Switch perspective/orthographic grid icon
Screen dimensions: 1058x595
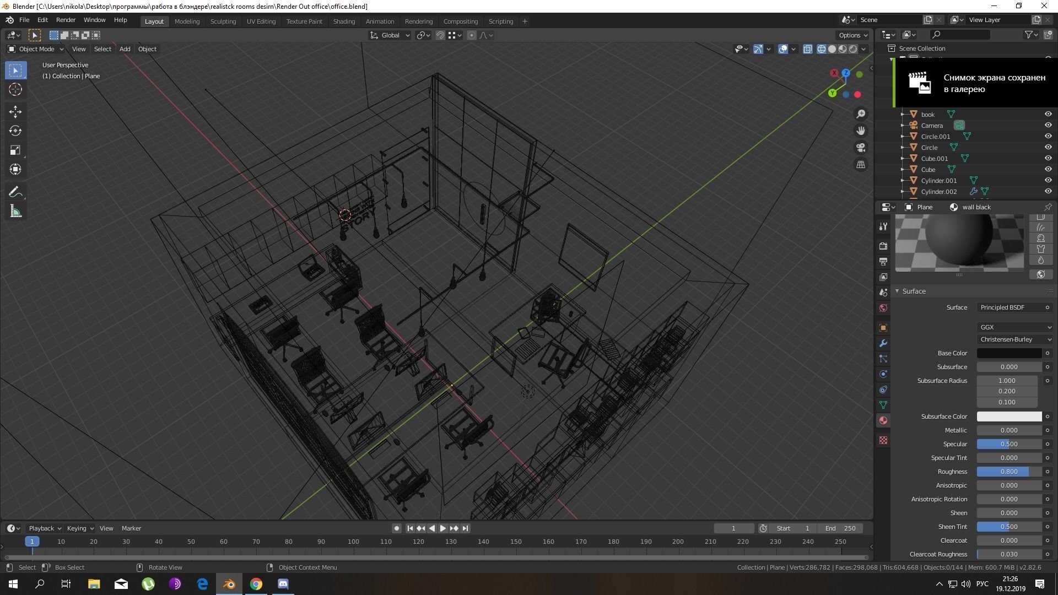[x=860, y=164]
